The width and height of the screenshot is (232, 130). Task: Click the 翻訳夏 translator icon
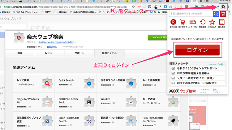point(131,121)
